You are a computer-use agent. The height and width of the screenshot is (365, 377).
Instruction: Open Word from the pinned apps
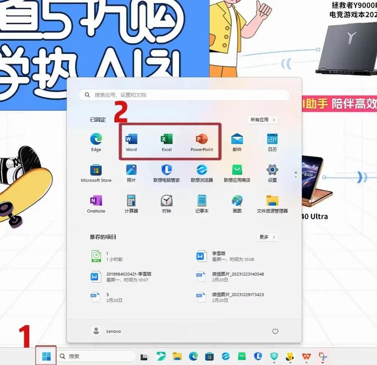[x=131, y=139]
